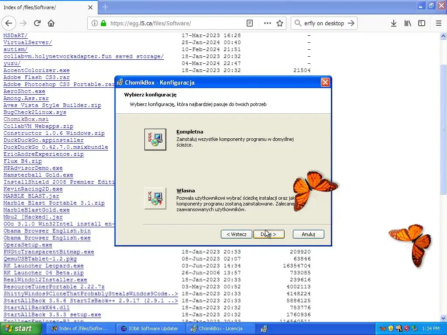
Task: Download Flux B4.zip
Action: [x=23, y=161]
